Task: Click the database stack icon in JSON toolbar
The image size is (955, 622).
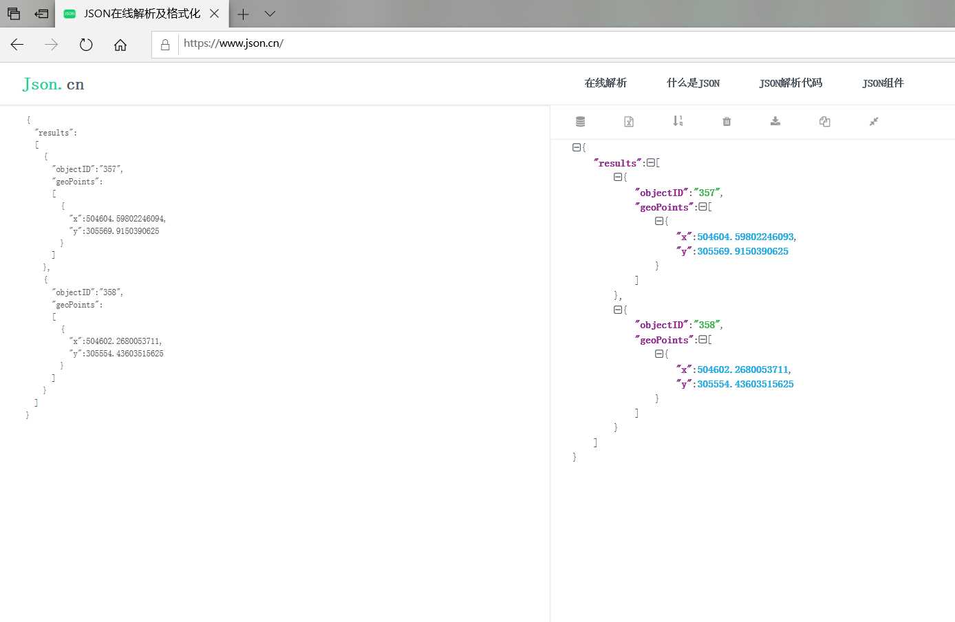Action: (580, 122)
